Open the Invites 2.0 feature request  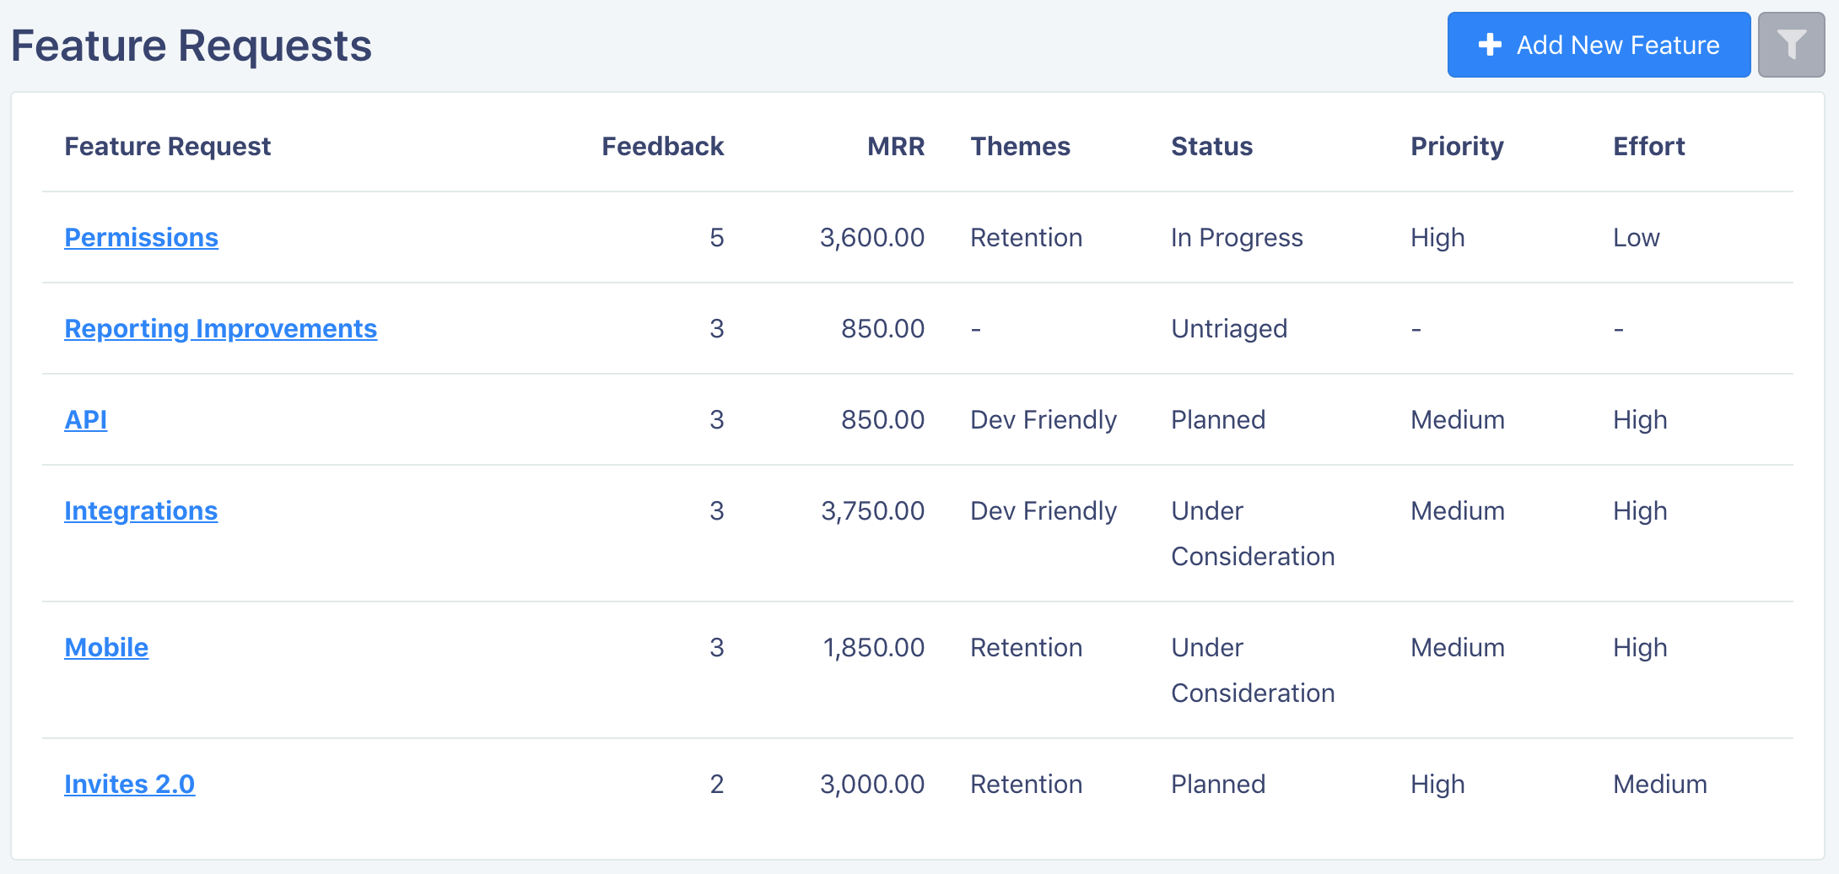(129, 785)
